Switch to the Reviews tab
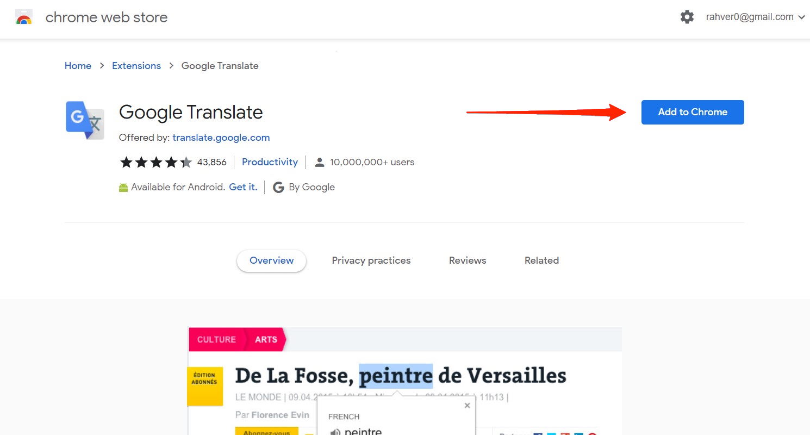The height and width of the screenshot is (435, 810). pyautogui.click(x=468, y=260)
